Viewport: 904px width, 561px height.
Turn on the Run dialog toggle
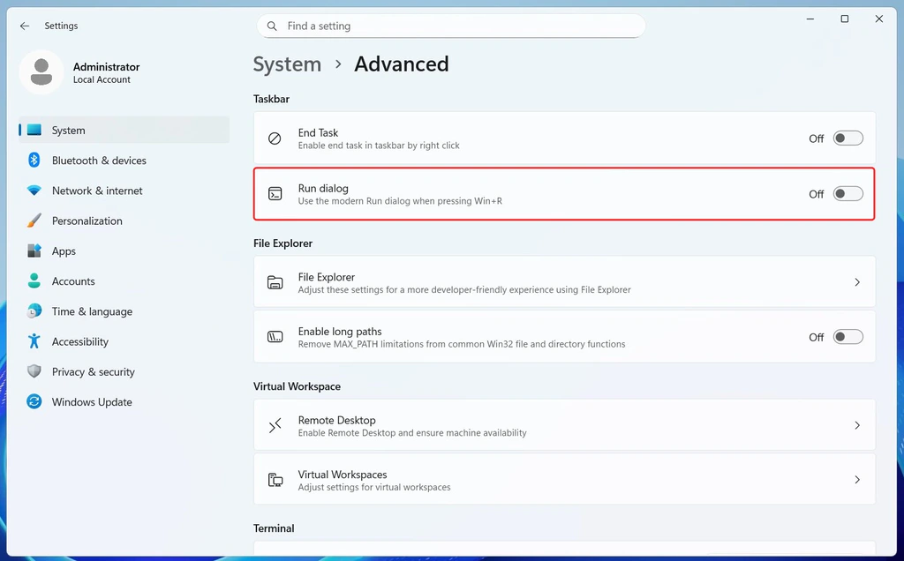coord(847,194)
